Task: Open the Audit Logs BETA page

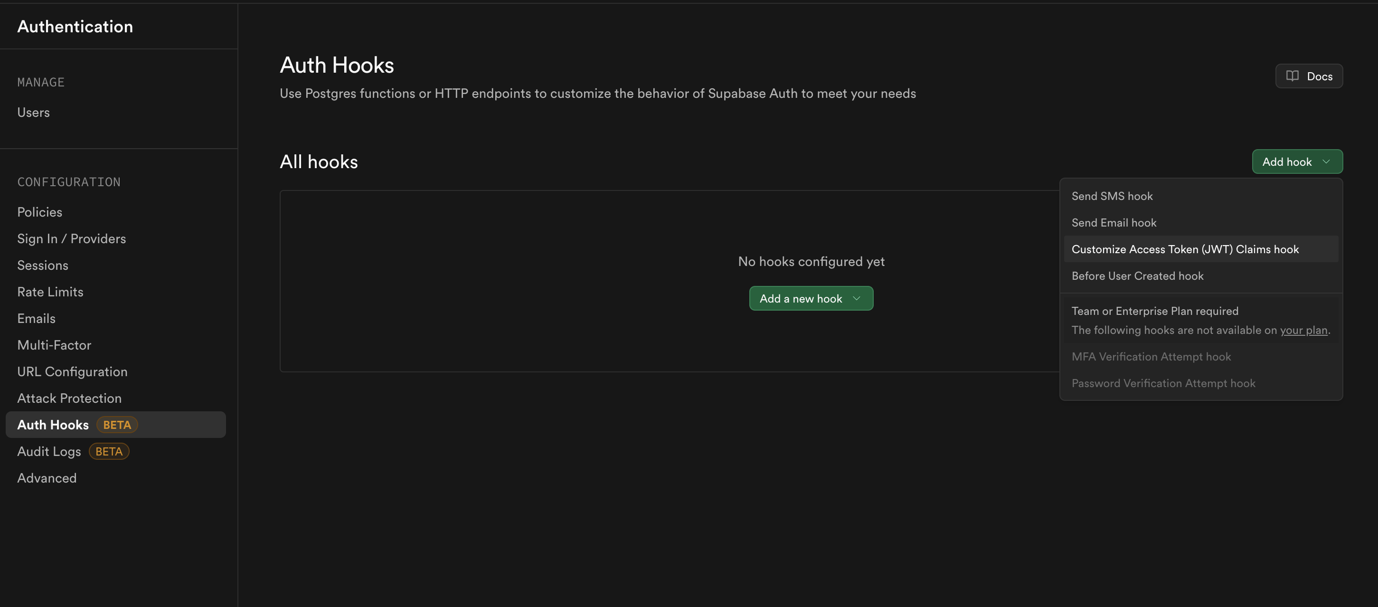Action: point(49,451)
